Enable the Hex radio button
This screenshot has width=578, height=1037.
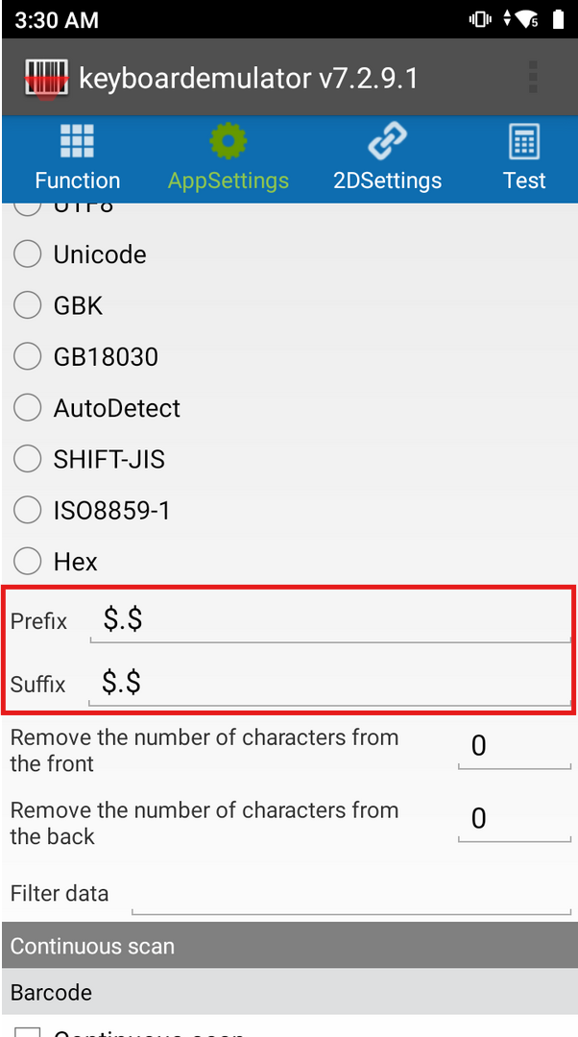[28, 562]
